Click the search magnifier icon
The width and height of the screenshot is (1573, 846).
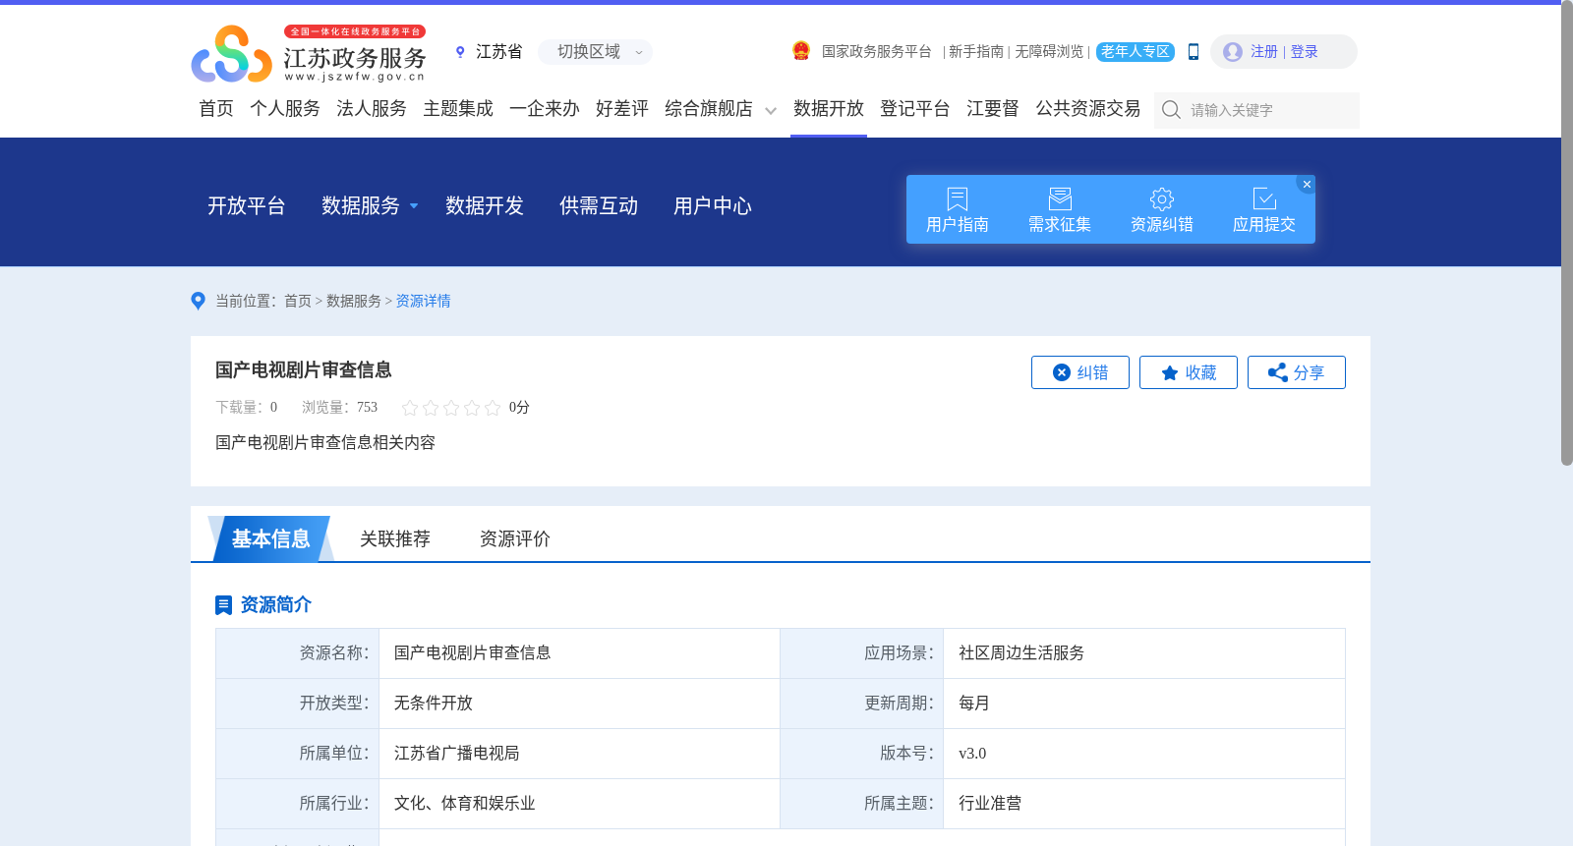point(1171,110)
